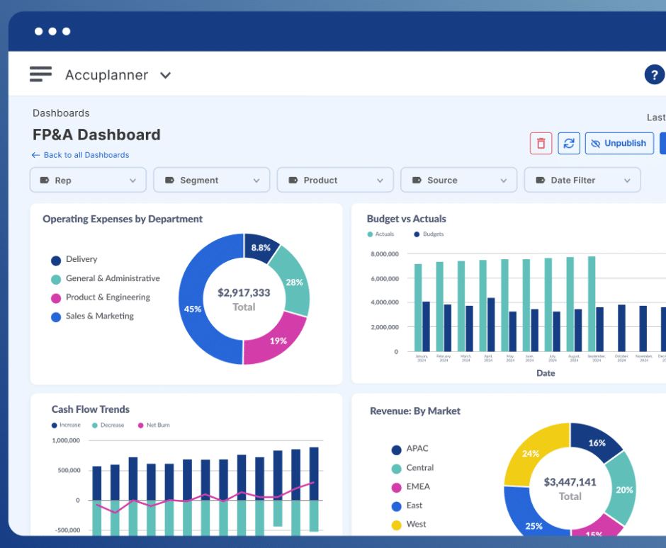The height and width of the screenshot is (548, 666).
Task: Click the Unpublish button
Action: (x=619, y=143)
